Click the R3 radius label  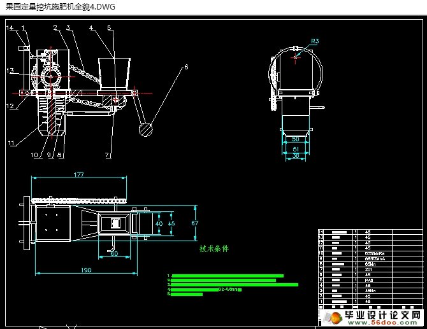click(x=315, y=41)
